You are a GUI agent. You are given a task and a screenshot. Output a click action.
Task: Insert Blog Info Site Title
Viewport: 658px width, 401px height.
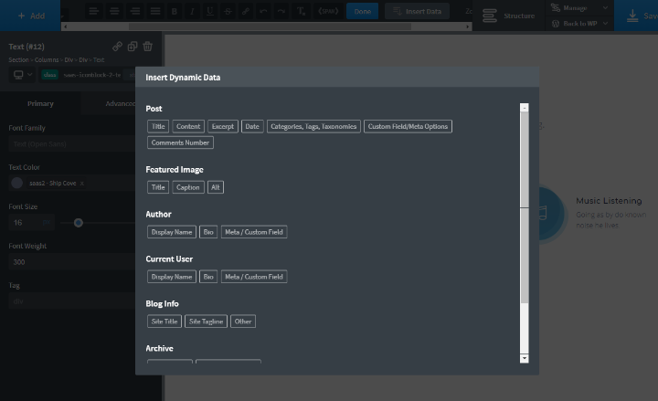tap(164, 322)
